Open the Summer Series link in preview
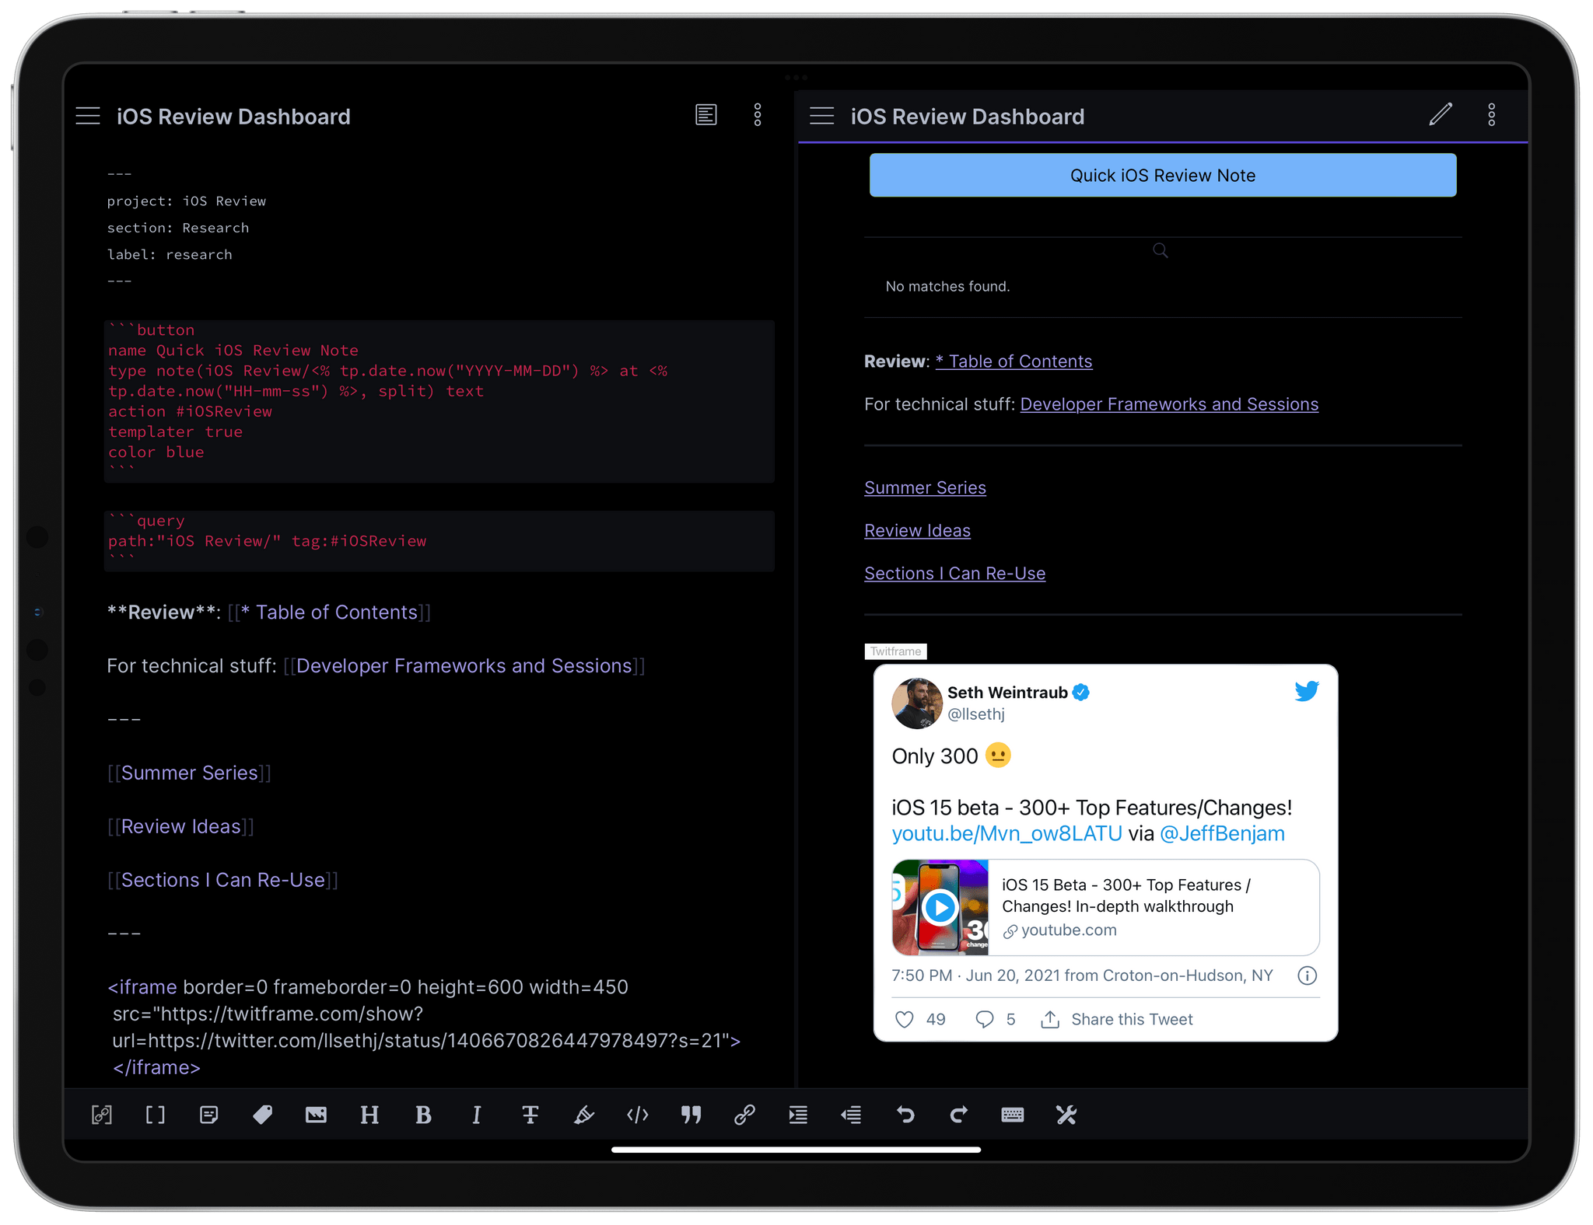The height and width of the screenshot is (1225, 1593). (x=924, y=487)
